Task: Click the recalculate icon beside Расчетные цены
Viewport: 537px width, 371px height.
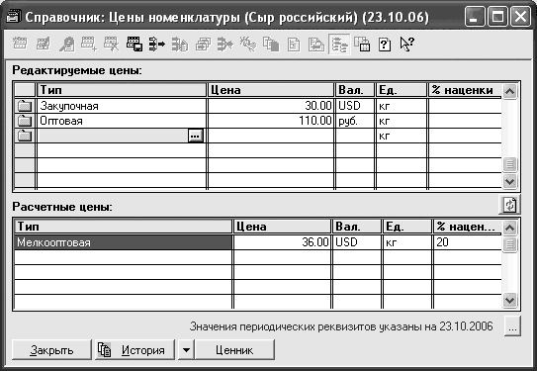Action: pyautogui.click(x=509, y=205)
